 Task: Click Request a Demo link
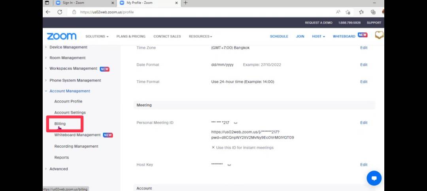319,23
